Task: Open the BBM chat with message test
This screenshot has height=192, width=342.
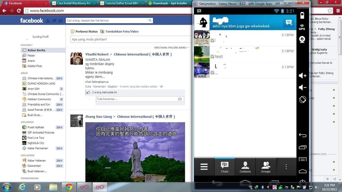Action: [x=245, y=54]
